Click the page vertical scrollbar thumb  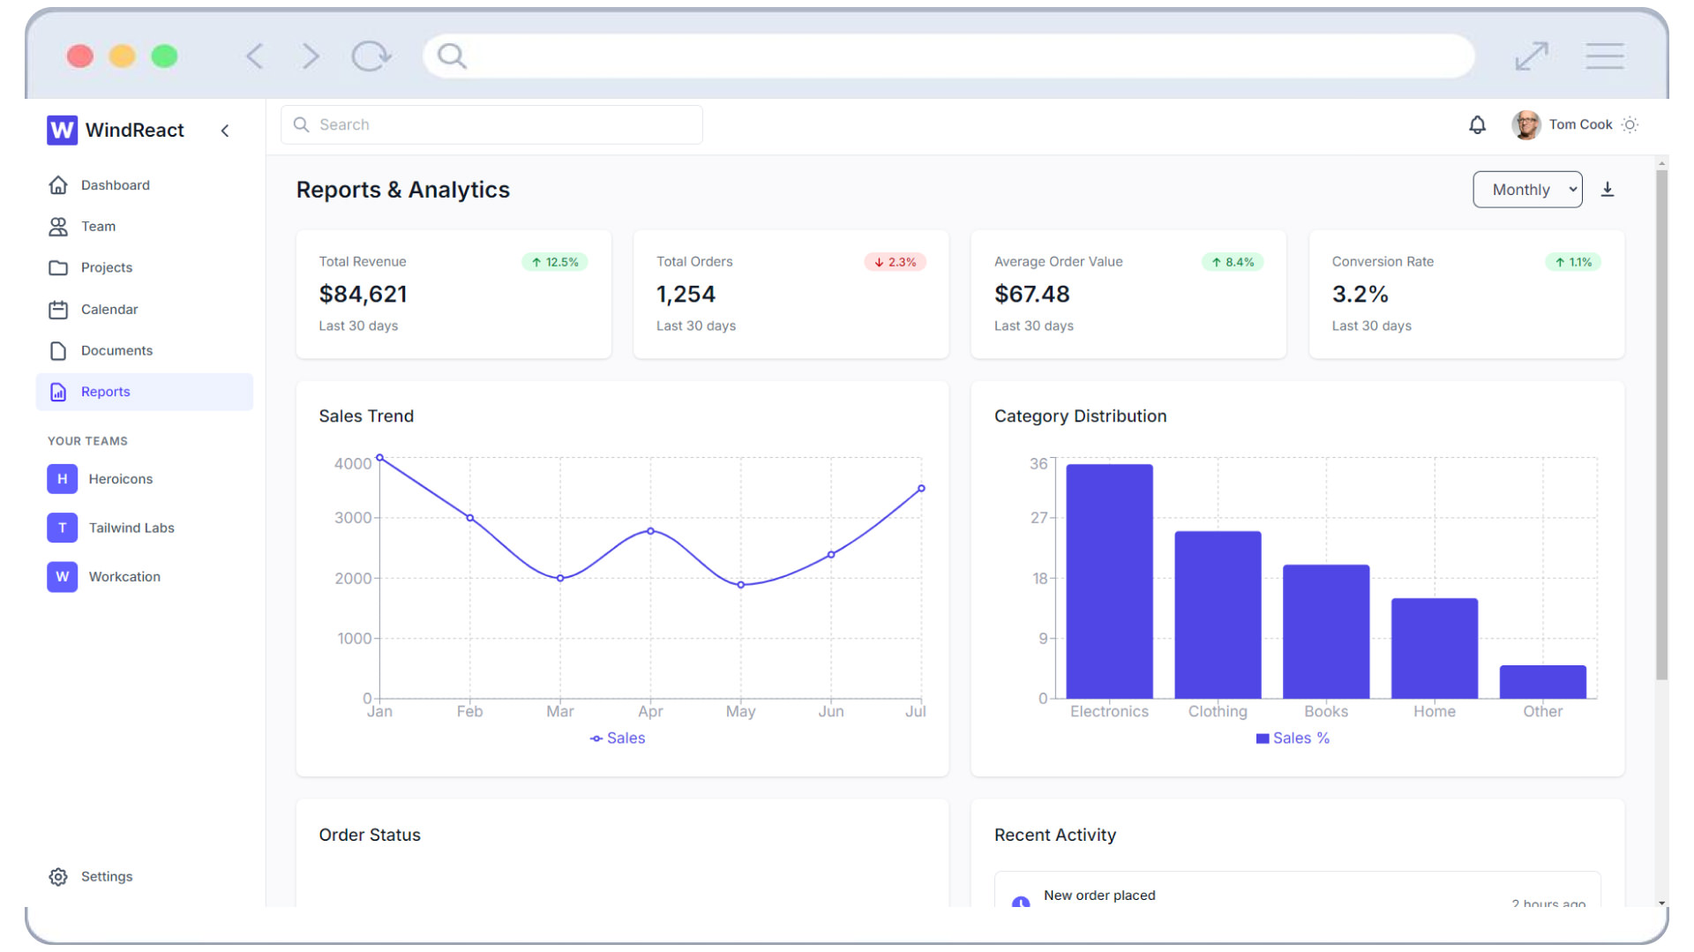(1661, 425)
